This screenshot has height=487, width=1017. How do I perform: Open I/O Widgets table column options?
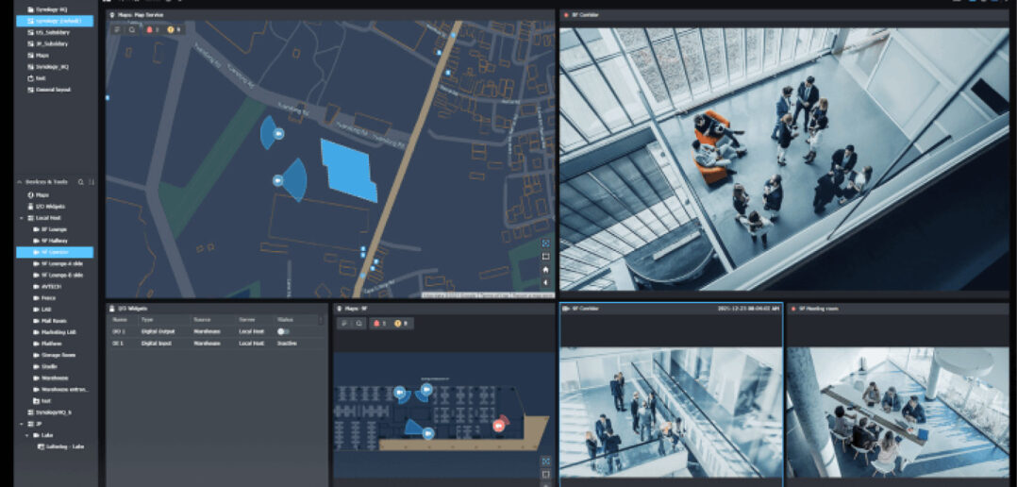pyautogui.click(x=321, y=320)
